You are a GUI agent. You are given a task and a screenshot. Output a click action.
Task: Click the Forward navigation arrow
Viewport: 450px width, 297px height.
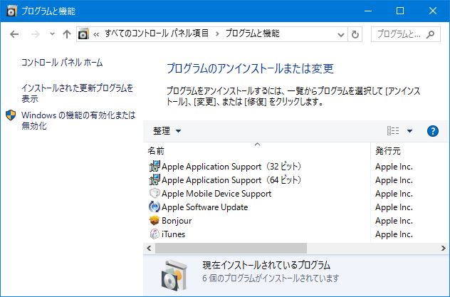pyautogui.click(x=36, y=34)
